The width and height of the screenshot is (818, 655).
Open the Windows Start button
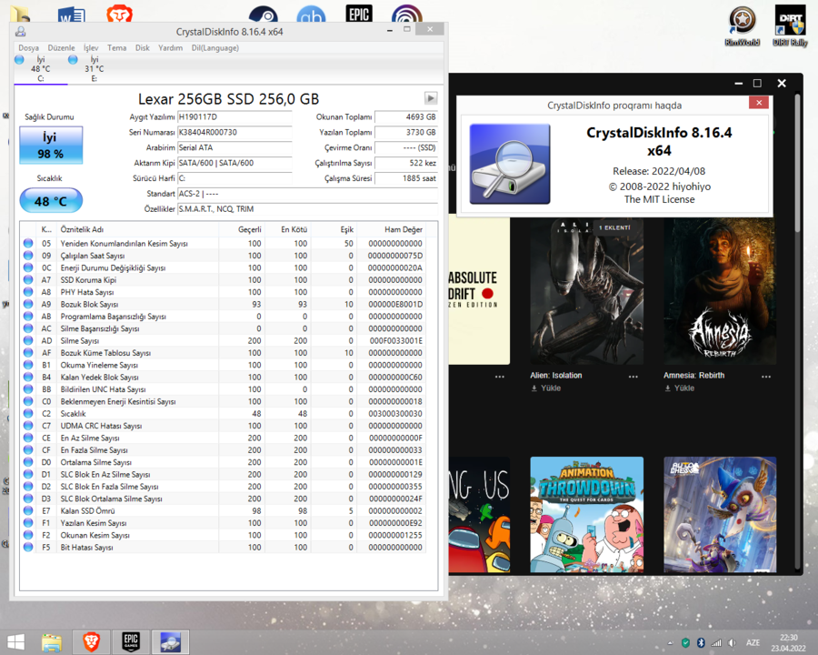click(x=15, y=642)
